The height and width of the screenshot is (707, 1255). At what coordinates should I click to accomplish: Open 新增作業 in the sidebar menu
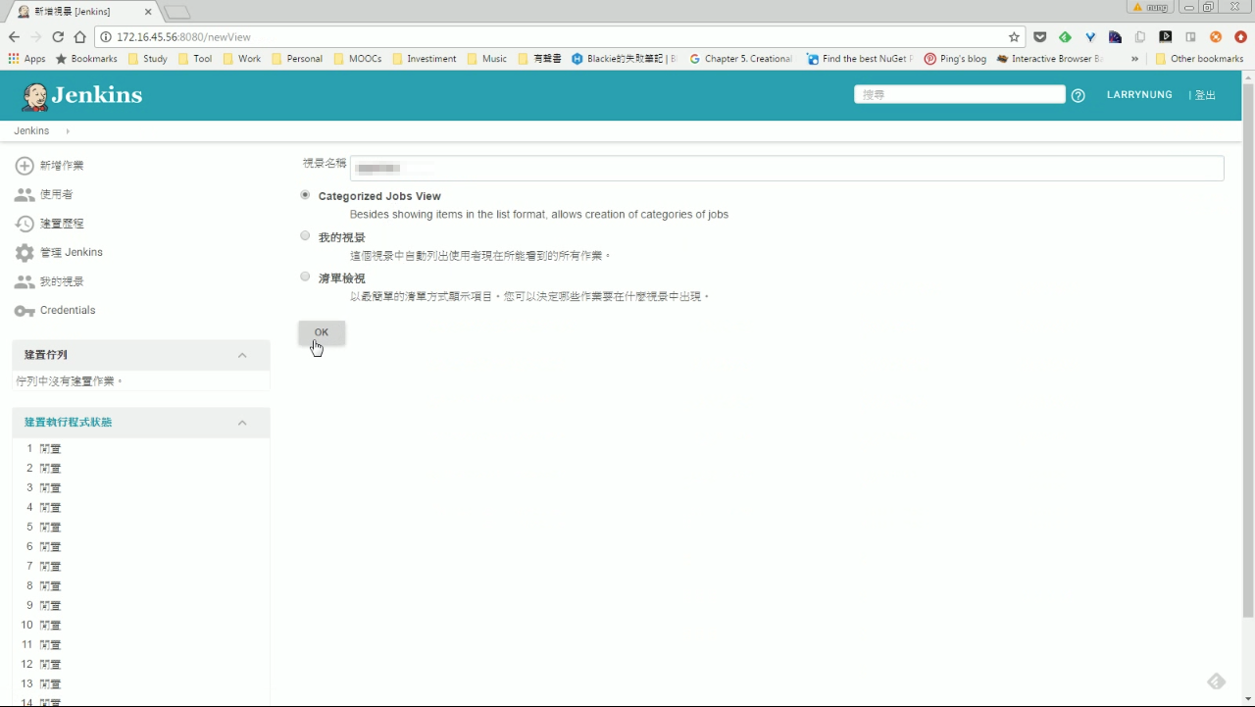pos(62,166)
